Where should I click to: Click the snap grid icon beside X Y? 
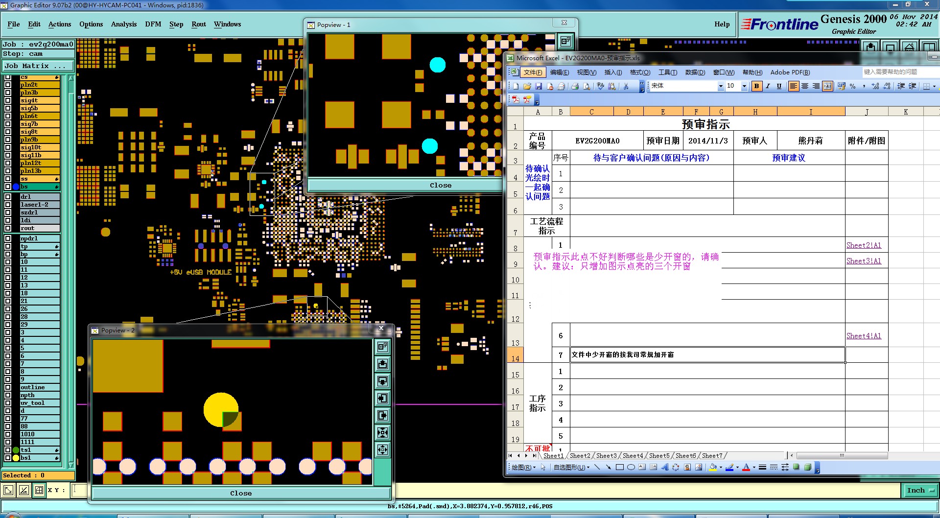[39, 490]
